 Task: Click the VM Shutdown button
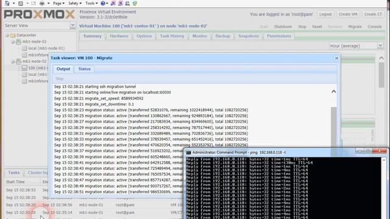[x=283, y=27]
